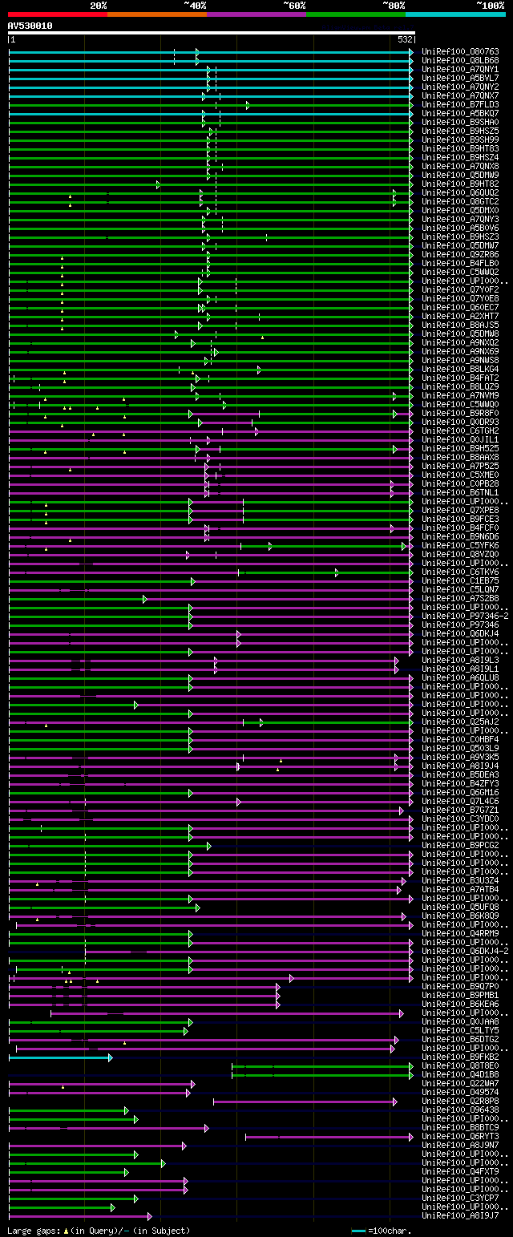Screen dimensions: 513x1237
Task: Select hit label UniRef100_A9NXQ2
Action: (x=460, y=342)
